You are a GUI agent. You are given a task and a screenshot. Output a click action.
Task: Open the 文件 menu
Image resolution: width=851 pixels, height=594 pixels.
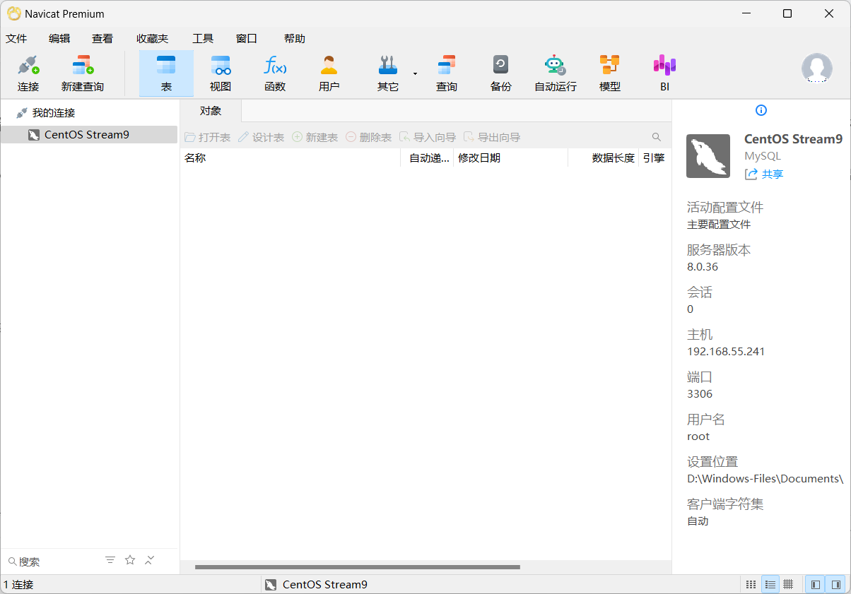coord(16,39)
